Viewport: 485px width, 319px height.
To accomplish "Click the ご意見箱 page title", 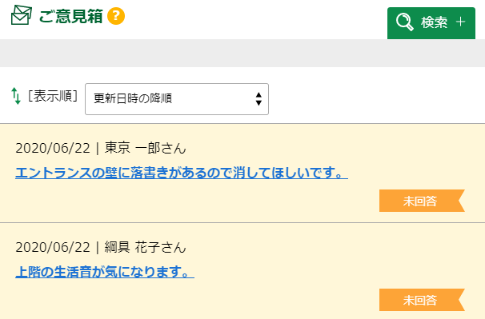I will click(71, 16).
